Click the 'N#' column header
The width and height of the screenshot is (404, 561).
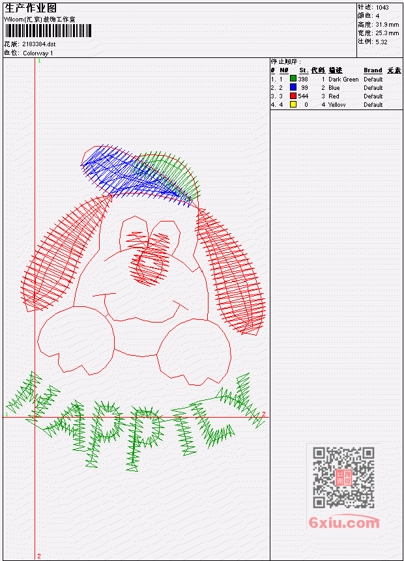tap(283, 70)
